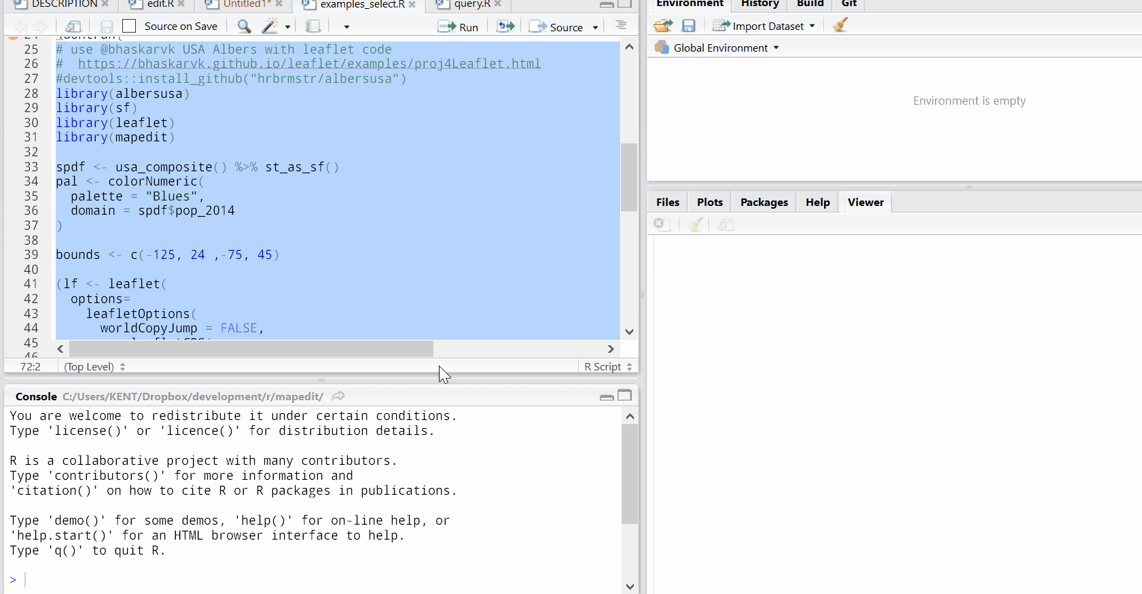Switch to query.R tab
Image resolution: width=1142 pixels, height=594 pixels.
coord(472,4)
